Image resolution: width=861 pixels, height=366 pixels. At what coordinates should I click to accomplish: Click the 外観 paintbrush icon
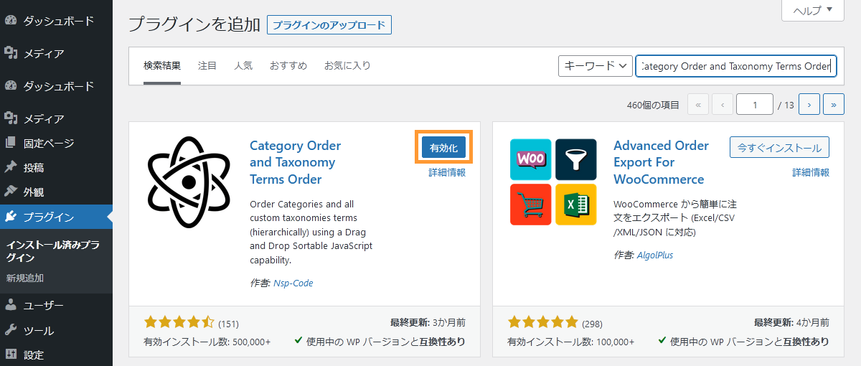point(11,192)
